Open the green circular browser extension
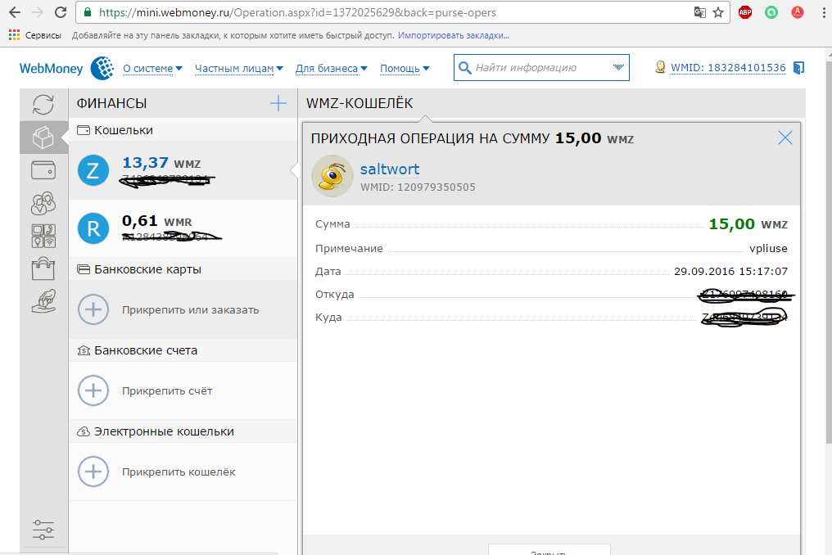The image size is (832, 555). click(x=771, y=12)
